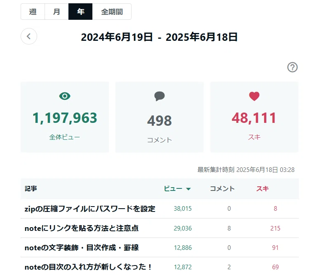Go to previous year with left chevron
This screenshot has width=317, height=275.
(29, 36)
